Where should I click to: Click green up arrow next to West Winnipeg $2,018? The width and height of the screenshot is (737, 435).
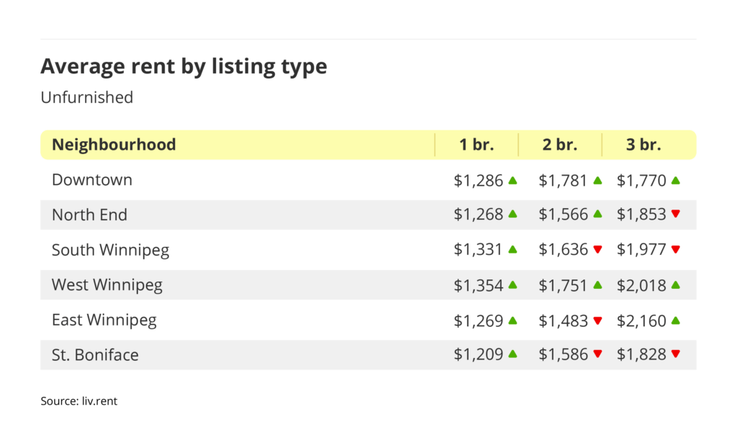click(675, 284)
